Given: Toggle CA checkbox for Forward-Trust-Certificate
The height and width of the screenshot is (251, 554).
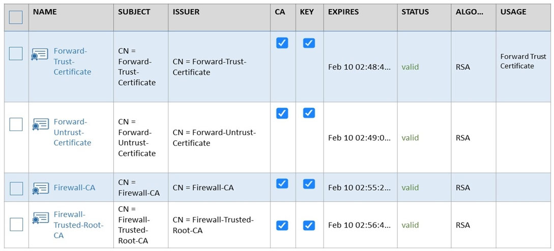Looking at the screenshot, I should (x=282, y=43).
